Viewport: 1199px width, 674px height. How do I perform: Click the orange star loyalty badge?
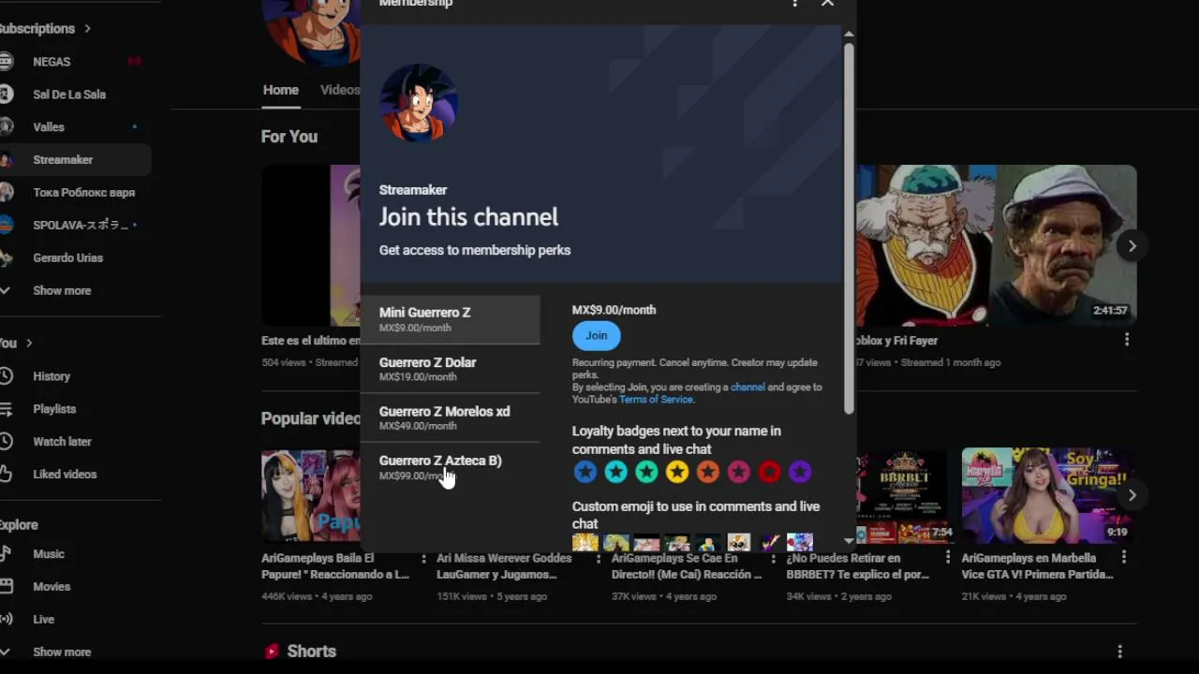(x=708, y=472)
